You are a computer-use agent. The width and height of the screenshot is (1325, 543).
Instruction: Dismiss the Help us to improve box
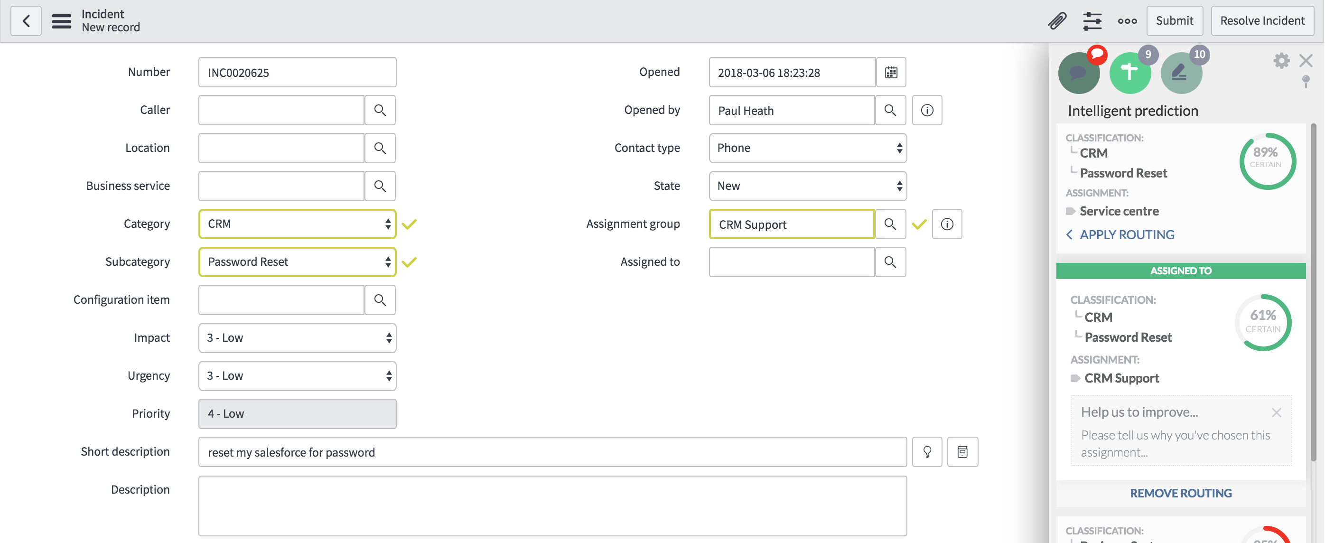coord(1276,412)
